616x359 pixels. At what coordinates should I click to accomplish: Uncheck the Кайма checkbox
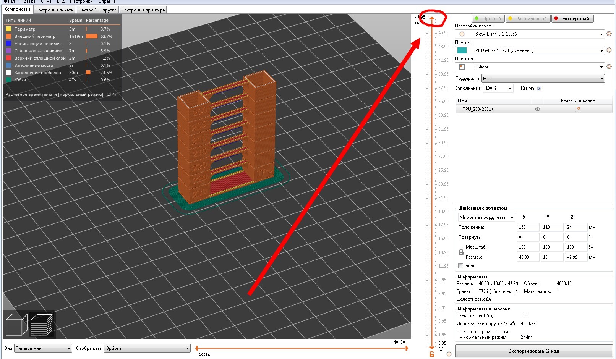click(539, 88)
